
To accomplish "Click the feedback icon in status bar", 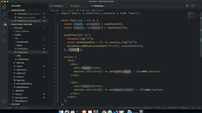I will 193,108.
